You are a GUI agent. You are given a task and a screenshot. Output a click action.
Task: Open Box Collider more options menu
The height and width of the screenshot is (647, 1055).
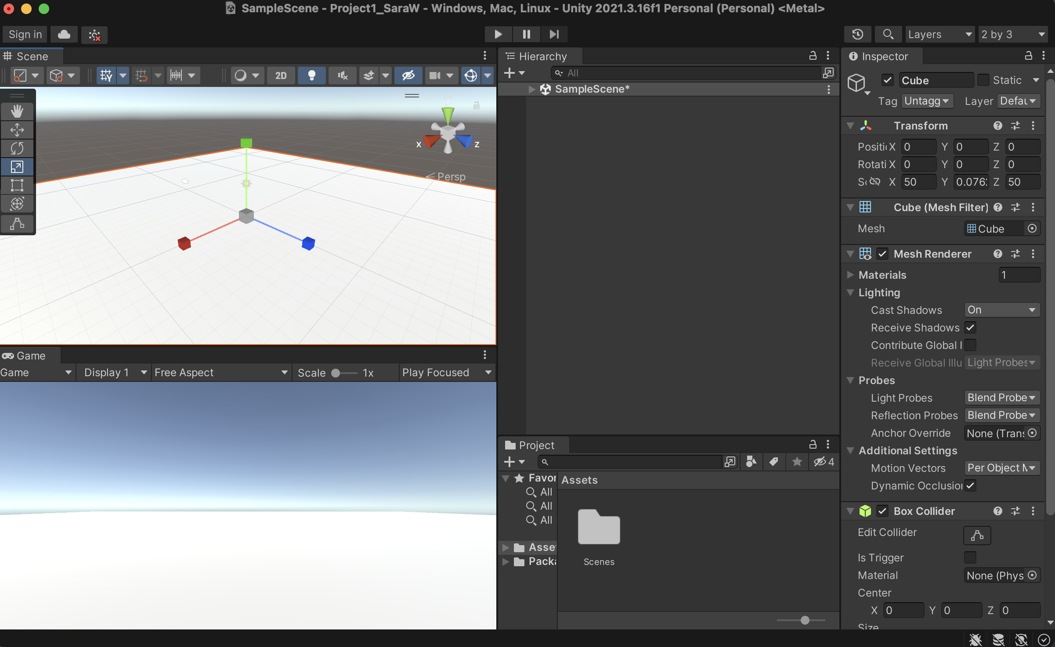pyautogui.click(x=1033, y=511)
